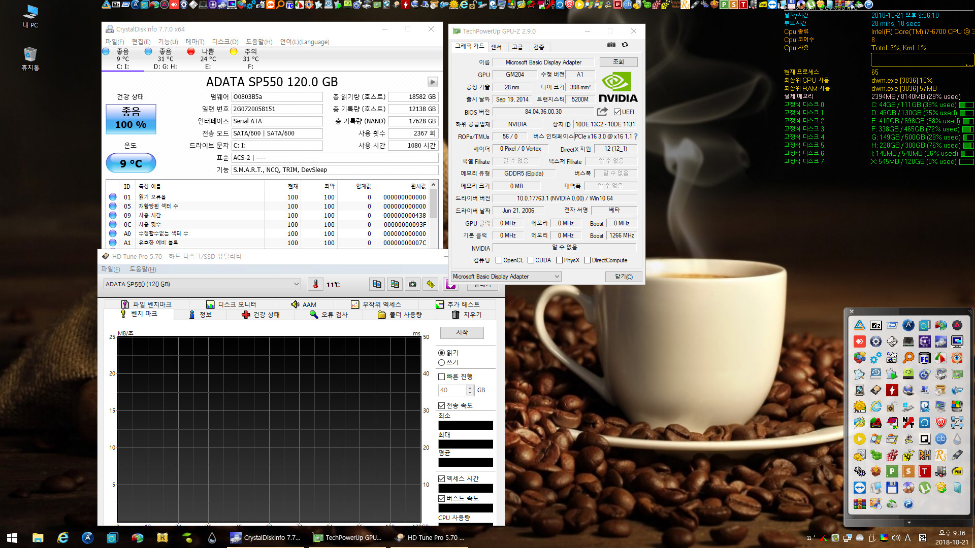
Task: Launch qBittorrent icon in launcher panel
Action: pos(941,439)
